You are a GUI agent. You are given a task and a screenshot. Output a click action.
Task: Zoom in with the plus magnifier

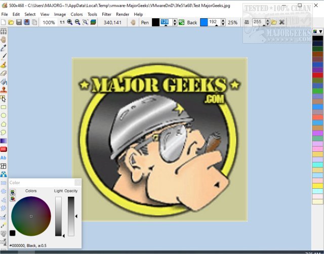click(x=70, y=22)
